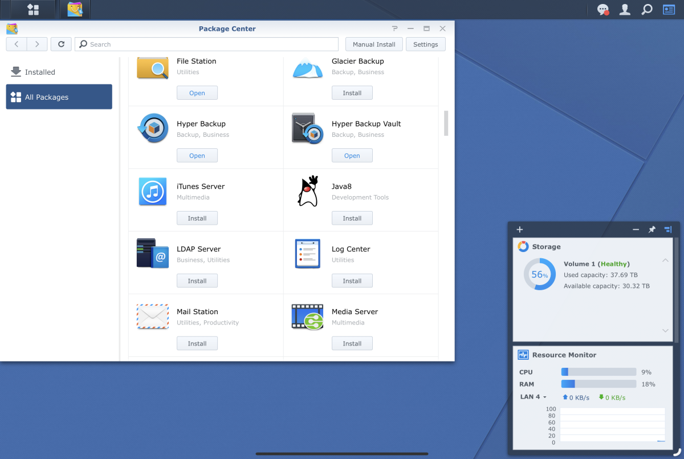Install Glacier Backup
The width and height of the screenshot is (684, 459).
click(x=352, y=93)
